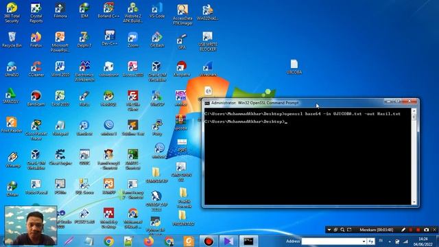Viewport: 439px width, 247px height.
Task: Select the WinSCP desktop icon
Action: 157,98
